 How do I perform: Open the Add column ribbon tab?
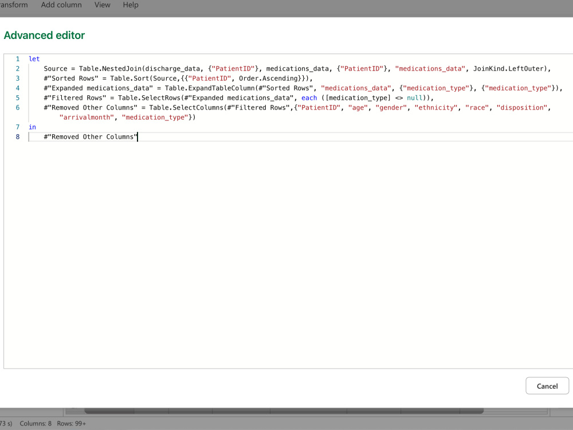tap(61, 5)
